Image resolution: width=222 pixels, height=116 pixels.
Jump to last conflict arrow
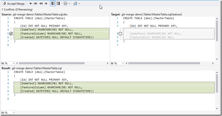(41, 4)
